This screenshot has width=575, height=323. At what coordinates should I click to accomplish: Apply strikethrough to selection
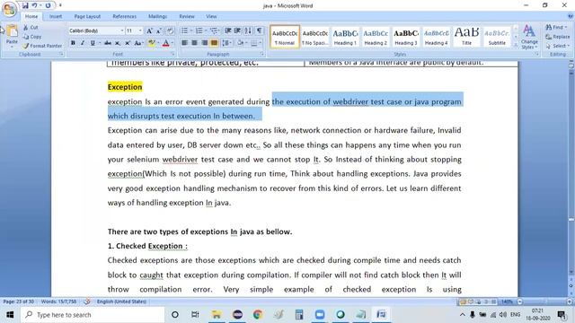108,43
